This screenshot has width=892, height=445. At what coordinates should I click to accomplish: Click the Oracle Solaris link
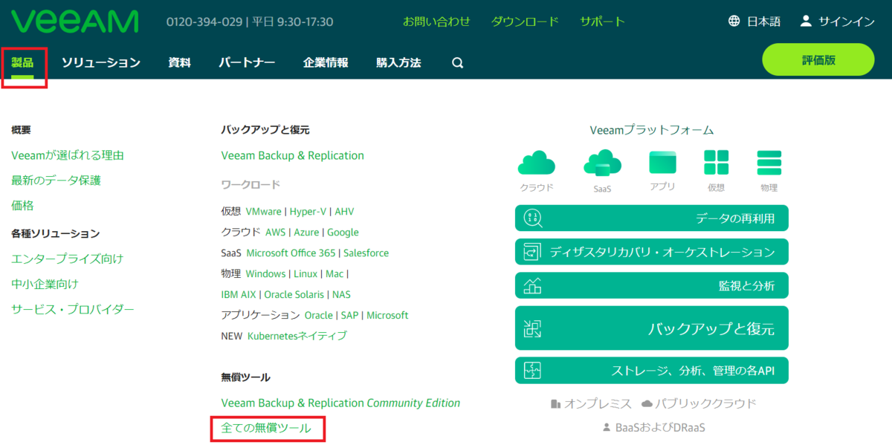click(x=294, y=294)
